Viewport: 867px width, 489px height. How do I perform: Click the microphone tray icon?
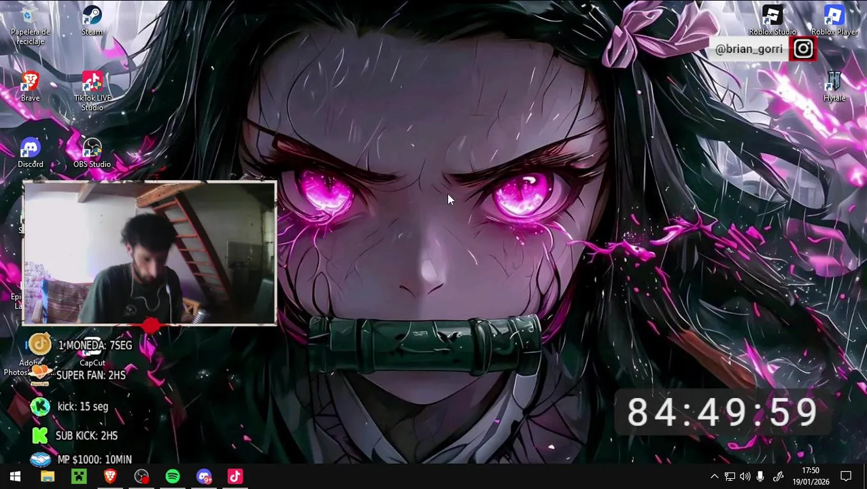[761, 477]
